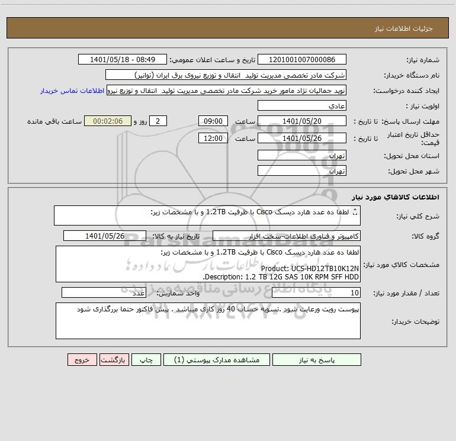Click the مشخصات کالای مورد نیاز text area
The image size is (456, 441).
pyautogui.click(x=208, y=264)
